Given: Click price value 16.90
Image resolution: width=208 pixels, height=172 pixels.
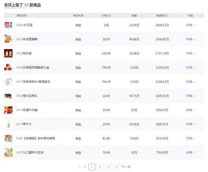Looking at the screenshot, I should [x=106, y=96].
